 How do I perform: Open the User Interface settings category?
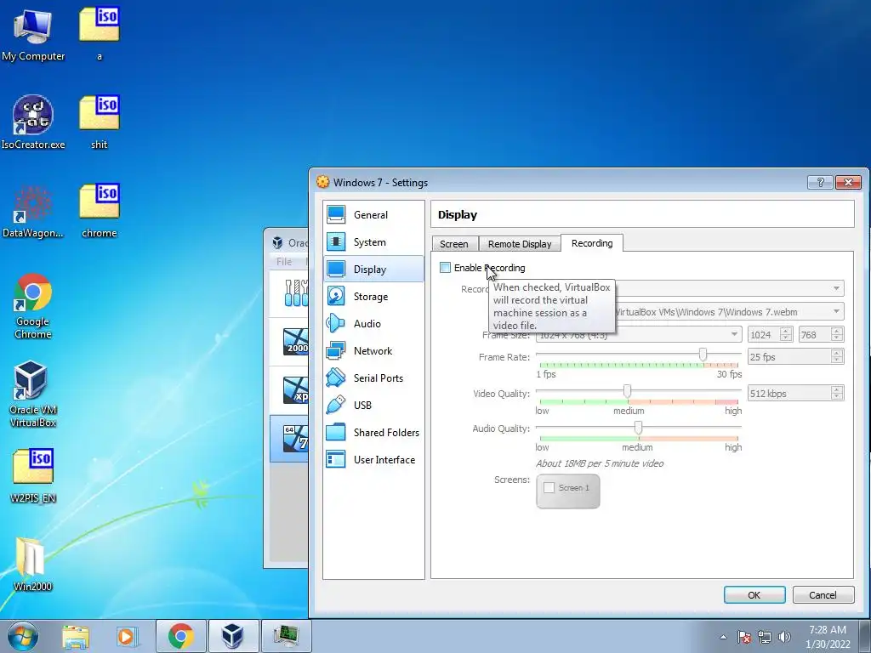[x=373, y=460]
